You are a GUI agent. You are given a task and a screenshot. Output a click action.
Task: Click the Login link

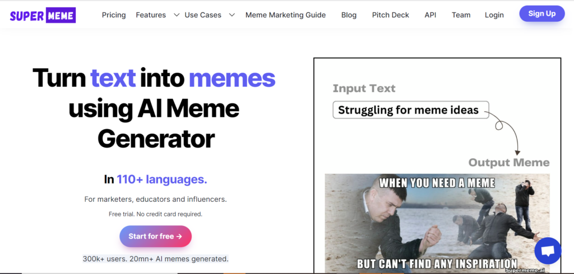(494, 15)
